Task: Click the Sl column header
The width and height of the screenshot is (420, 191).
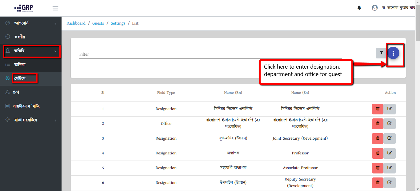Action: [x=103, y=93]
